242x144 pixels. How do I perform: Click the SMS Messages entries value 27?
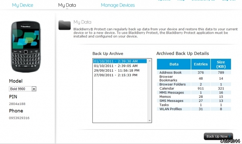point(201,101)
